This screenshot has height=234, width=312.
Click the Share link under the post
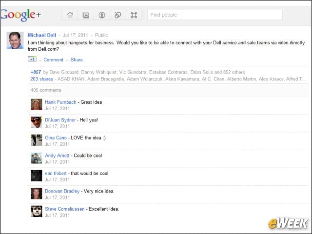point(77,59)
